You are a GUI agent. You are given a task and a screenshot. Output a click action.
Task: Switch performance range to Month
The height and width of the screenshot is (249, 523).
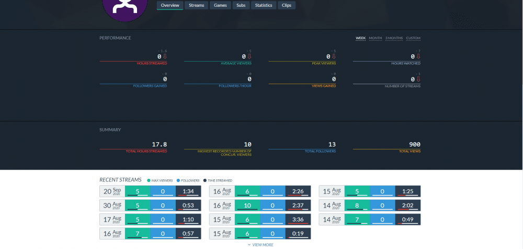(x=375, y=38)
